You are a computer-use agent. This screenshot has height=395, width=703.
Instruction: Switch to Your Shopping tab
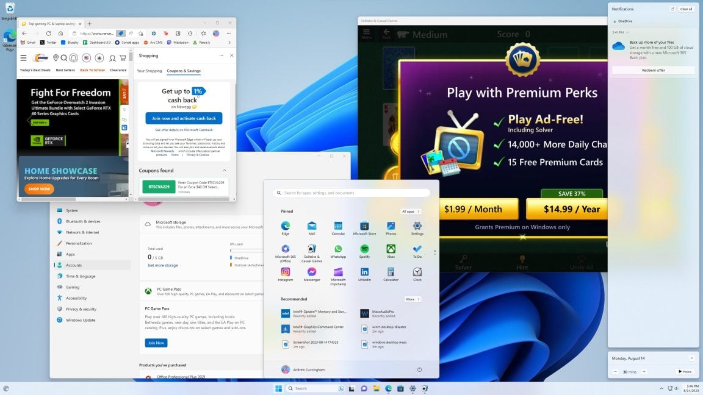(150, 71)
